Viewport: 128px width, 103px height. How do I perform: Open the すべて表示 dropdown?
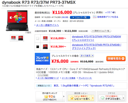87,56
